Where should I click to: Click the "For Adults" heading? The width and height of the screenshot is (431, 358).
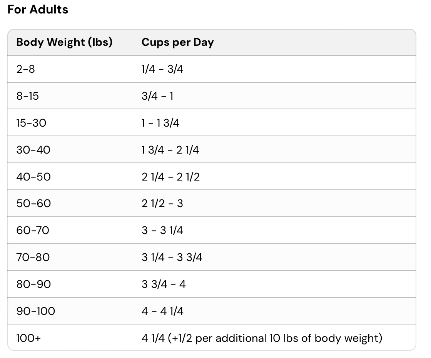pyautogui.click(x=38, y=10)
